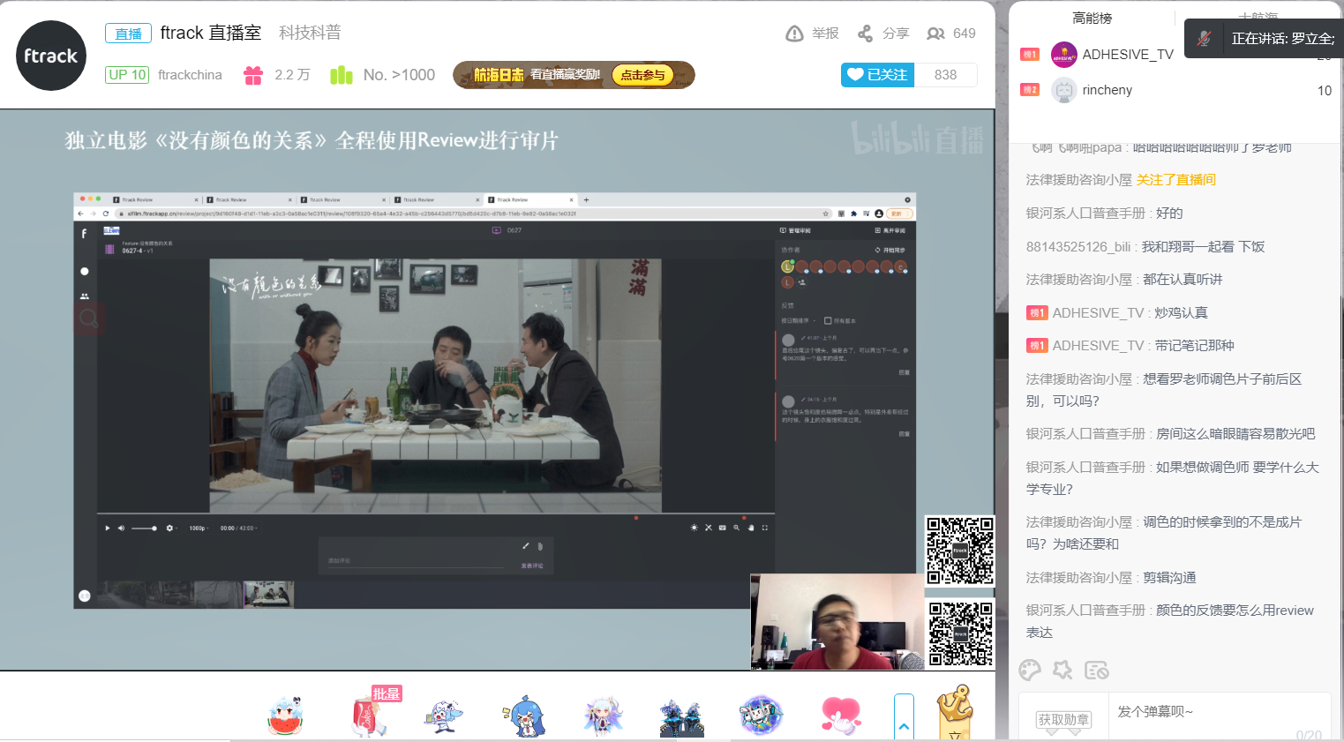Click the 649 viewers icon
The image size is (1344, 742).
pos(935,34)
